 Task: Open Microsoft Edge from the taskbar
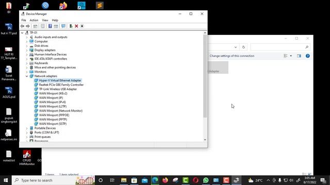pos(155,180)
